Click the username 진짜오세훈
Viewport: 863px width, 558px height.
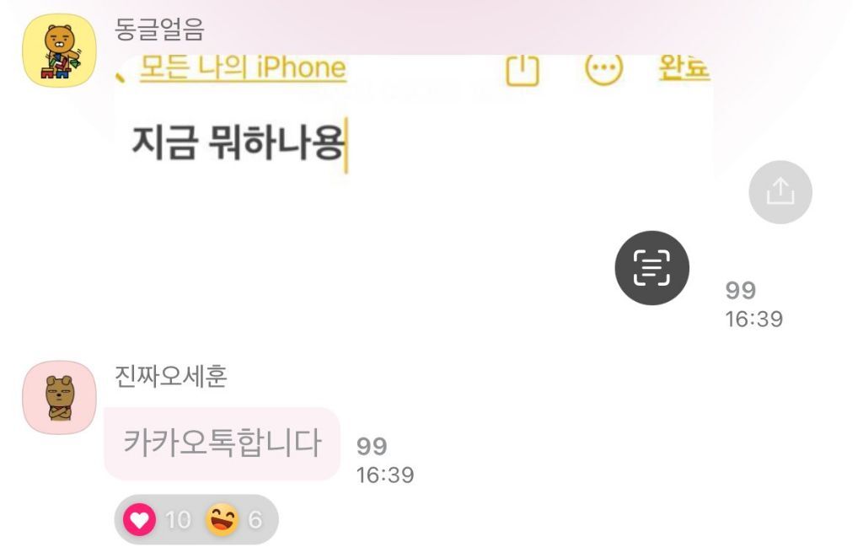[x=170, y=377]
